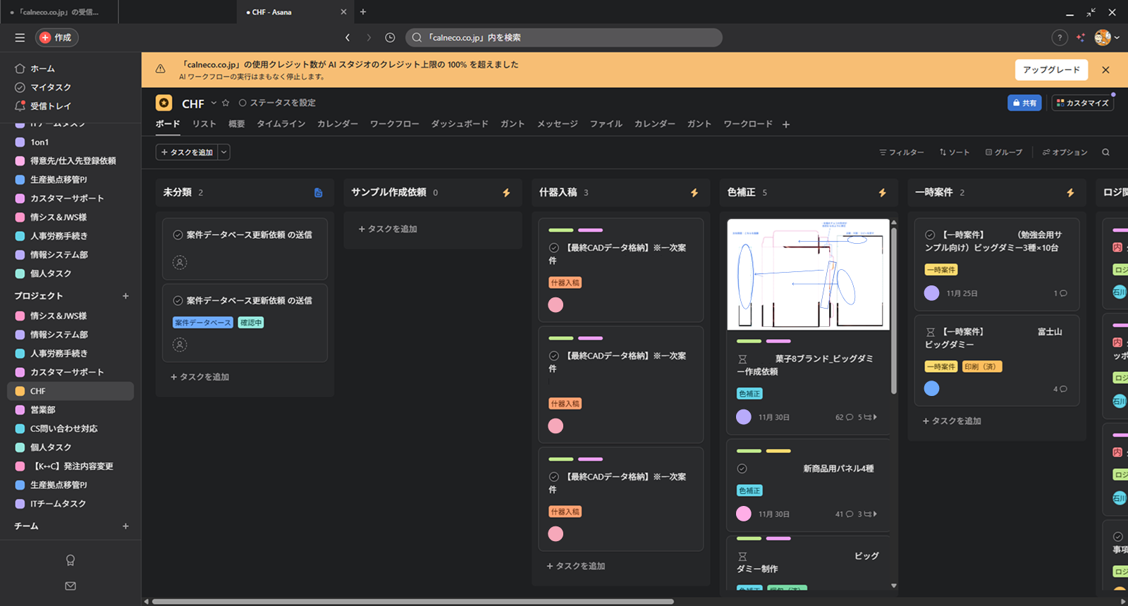Click the 確認中 tag
The width and height of the screenshot is (1128, 606).
tap(251, 323)
